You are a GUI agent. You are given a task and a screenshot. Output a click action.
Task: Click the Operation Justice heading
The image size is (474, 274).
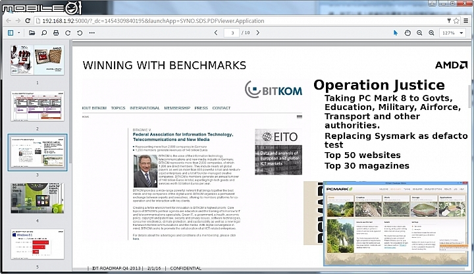pyautogui.click(x=379, y=85)
